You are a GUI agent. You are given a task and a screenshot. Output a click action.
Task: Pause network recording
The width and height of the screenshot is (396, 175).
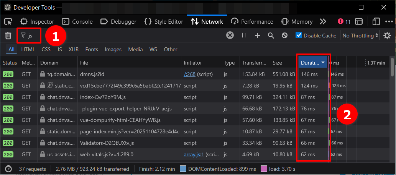244,36
